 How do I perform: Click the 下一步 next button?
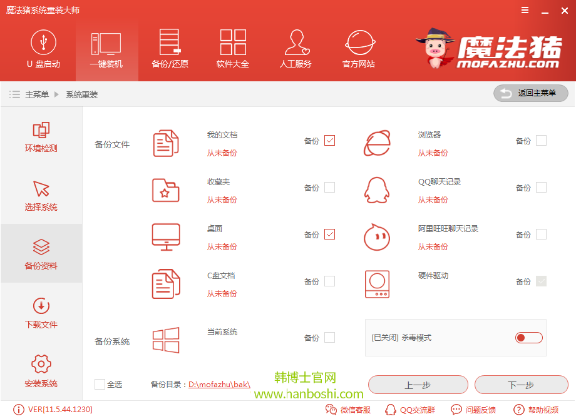(x=522, y=385)
